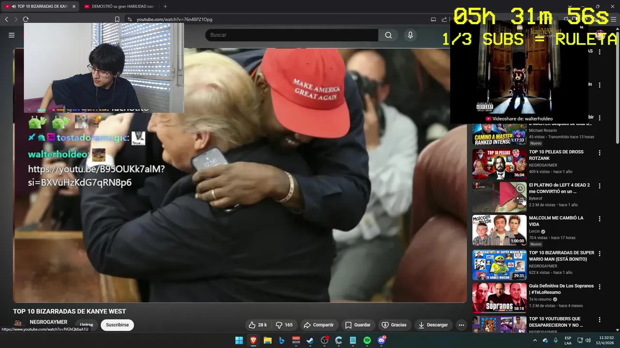Image resolution: width=620 pixels, height=348 pixels.
Task: Click the youtube.com address bar URL
Action: click(174, 19)
